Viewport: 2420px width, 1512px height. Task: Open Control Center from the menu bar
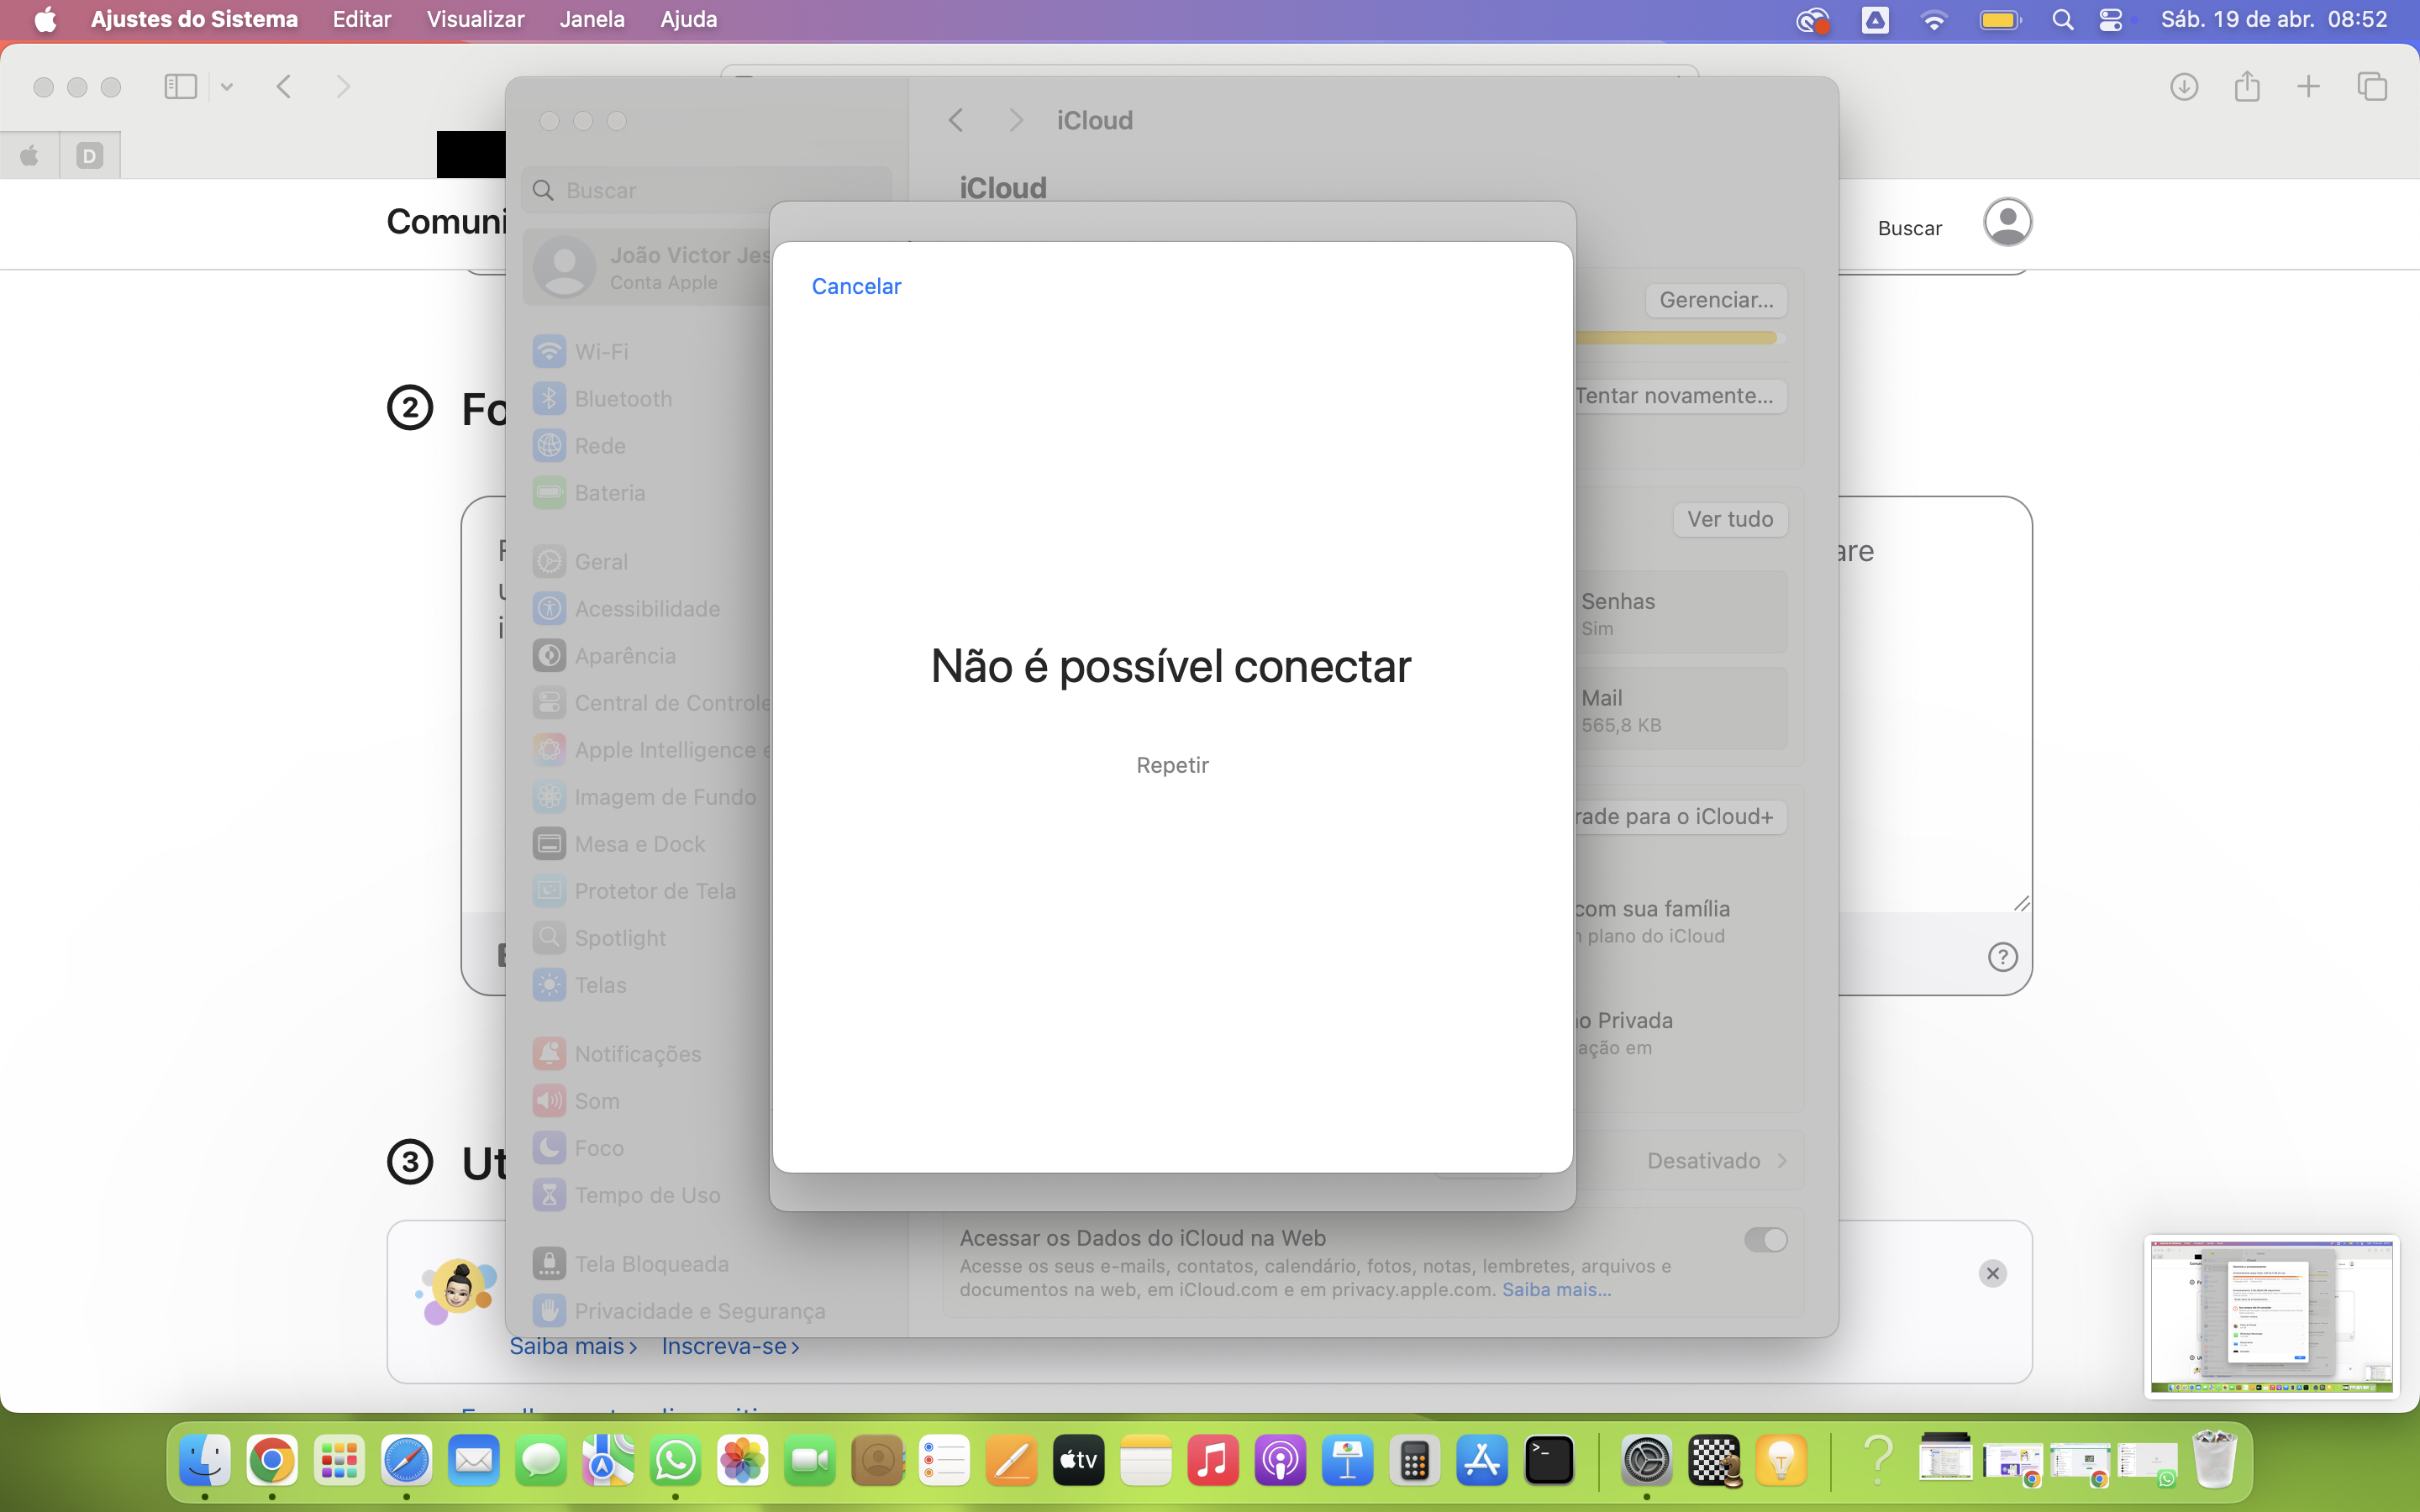[2111, 19]
